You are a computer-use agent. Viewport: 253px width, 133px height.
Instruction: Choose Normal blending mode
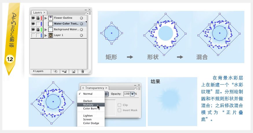point(91,94)
